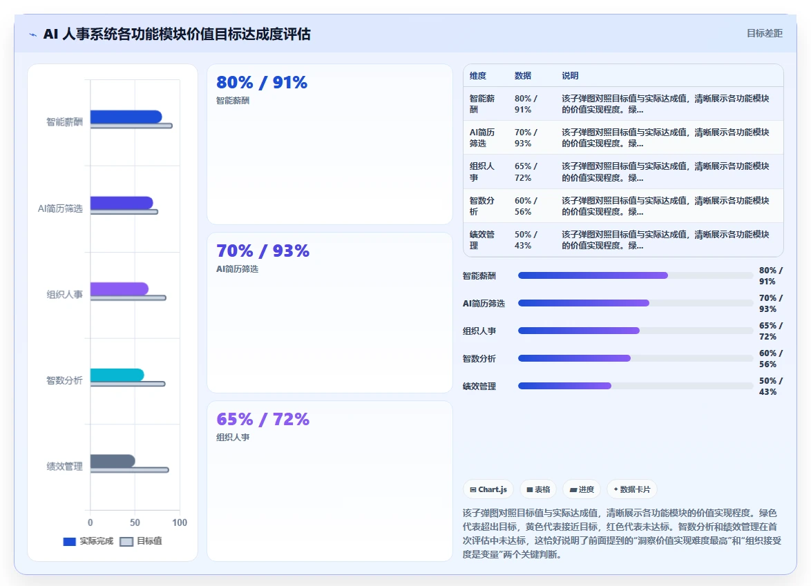The height and width of the screenshot is (586, 811).
Task: Click the description paragraph under the tags
Action: pos(622,534)
